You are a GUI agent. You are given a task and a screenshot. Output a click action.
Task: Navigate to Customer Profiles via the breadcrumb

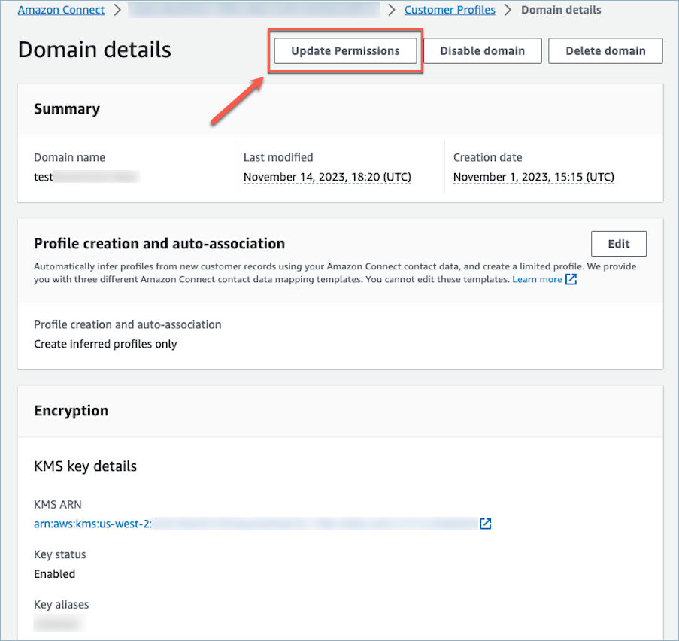click(450, 10)
